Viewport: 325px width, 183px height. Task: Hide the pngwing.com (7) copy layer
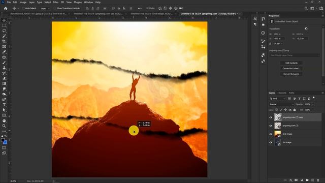coord(271,117)
